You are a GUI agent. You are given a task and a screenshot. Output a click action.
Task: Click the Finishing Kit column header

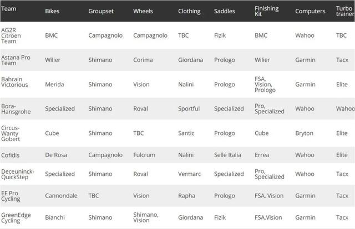(266, 11)
